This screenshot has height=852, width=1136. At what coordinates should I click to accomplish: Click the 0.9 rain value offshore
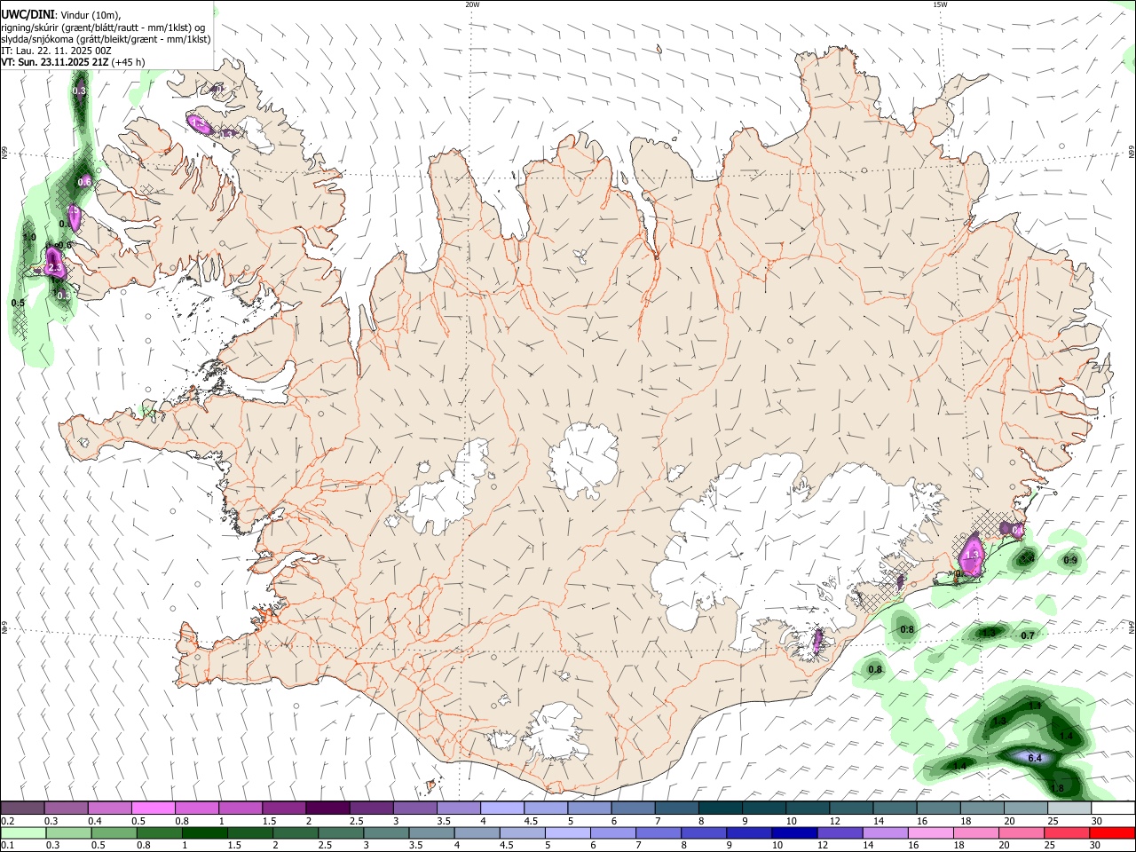click(1070, 560)
